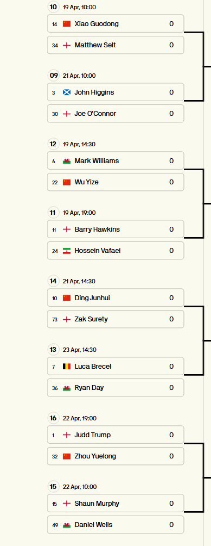The height and width of the screenshot is (546, 211).
Task: Select the Wu Yize player name
Action: click(86, 182)
